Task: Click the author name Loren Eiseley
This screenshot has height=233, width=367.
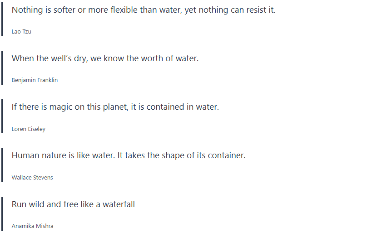Action: [29, 129]
